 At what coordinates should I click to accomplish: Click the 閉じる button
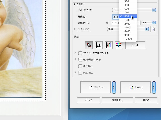tap(146, 100)
